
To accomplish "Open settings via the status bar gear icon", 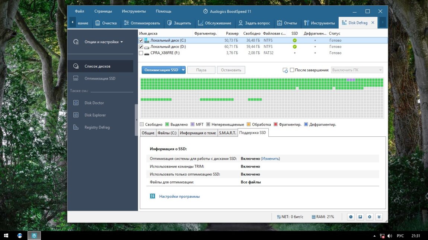I will [x=369, y=217].
